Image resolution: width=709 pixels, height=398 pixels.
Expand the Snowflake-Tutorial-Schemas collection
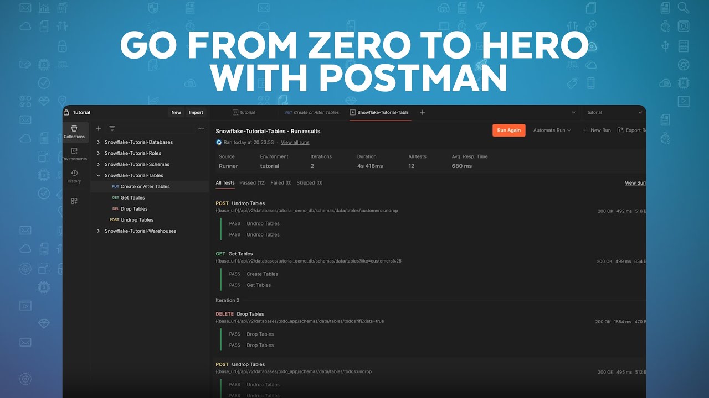point(99,164)
